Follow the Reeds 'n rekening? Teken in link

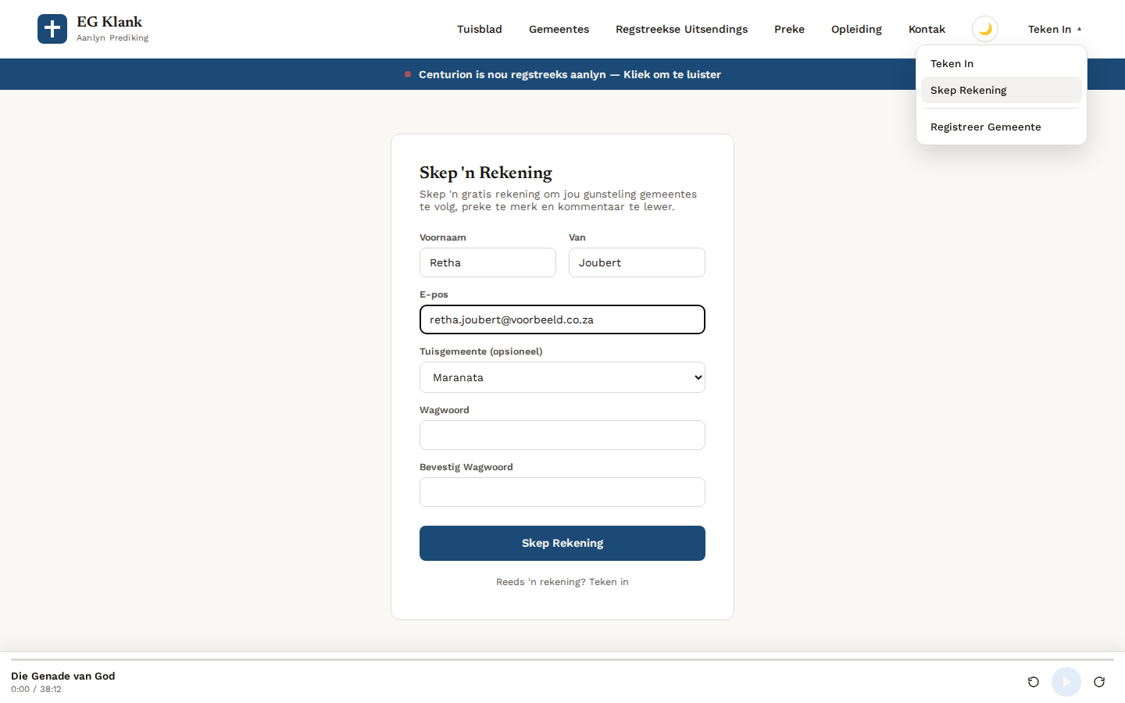point(562,582)
